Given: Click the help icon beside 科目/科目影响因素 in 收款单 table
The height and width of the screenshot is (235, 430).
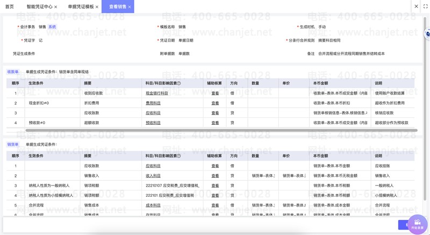Looking at the screenshot, I should (x=179, y=83).
